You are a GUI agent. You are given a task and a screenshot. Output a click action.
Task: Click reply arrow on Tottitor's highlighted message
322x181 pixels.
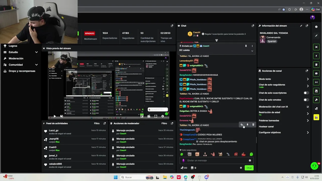pos(242,125)
